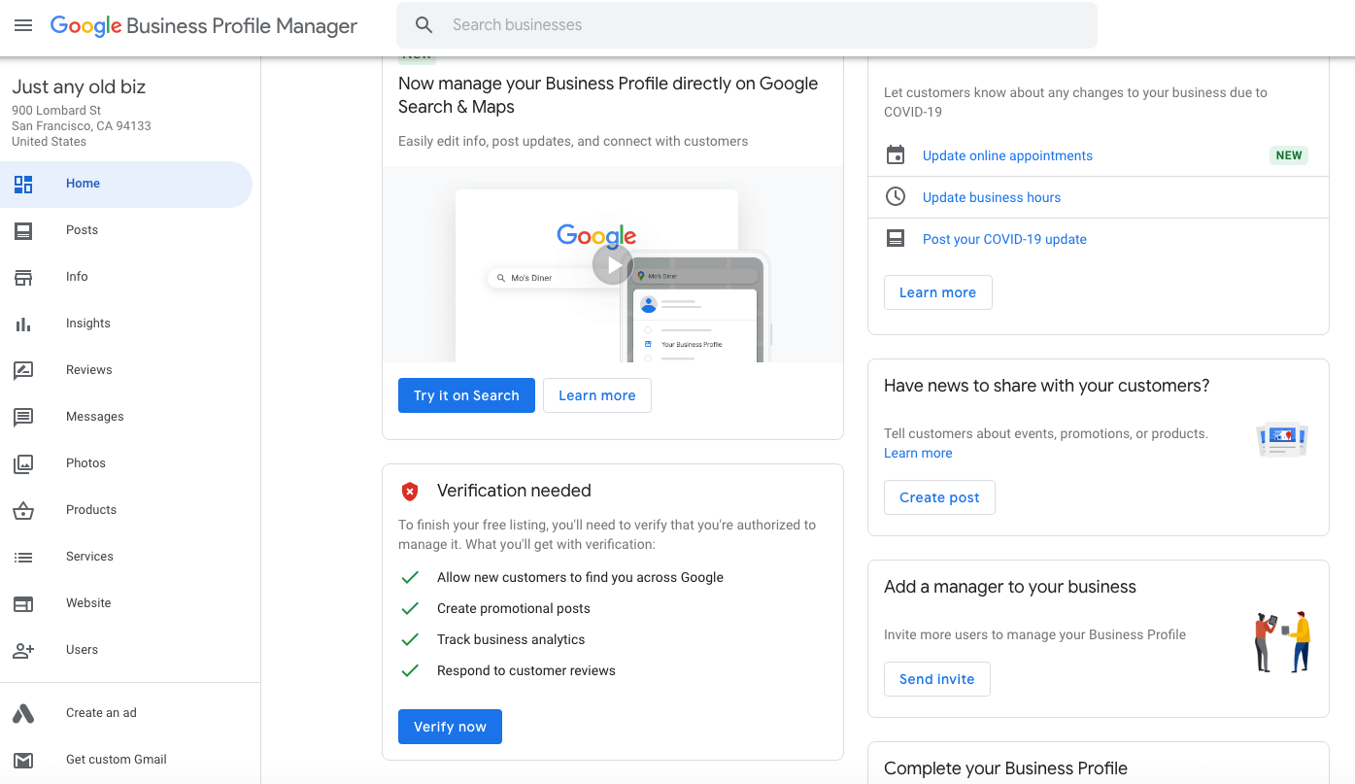The height and width of the screenshot is (784, 1355).
Task: Open the Update business hours link
Action: point(992,197)
